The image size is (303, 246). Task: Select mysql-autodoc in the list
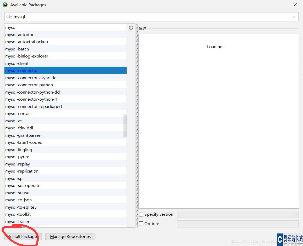(x=66, y=35)
